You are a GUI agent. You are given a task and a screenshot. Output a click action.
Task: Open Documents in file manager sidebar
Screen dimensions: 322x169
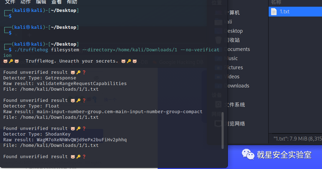pyautogui.click(x=237, y=49)
